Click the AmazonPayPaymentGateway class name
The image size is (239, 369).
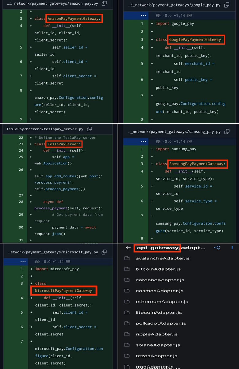[x=74, y=18]
